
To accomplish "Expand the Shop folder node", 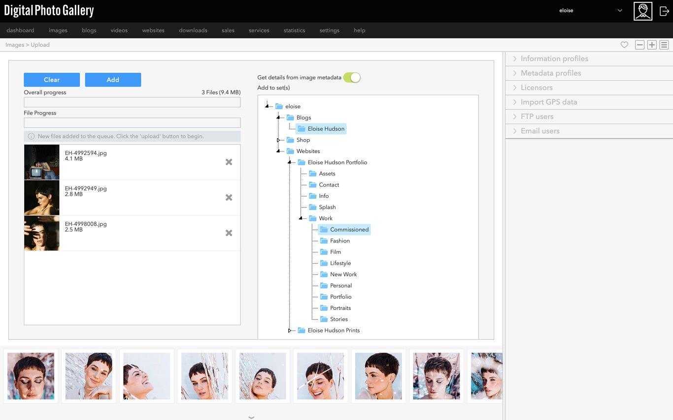I will (x=279, y=140).
